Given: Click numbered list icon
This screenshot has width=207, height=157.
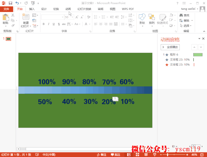Looking at the screenshot, I should coord(104,17).
